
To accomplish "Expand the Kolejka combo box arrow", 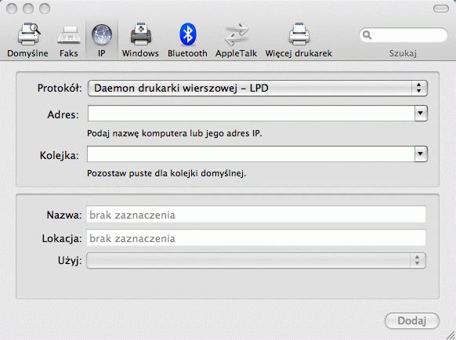I will click(x=421, y=154).
